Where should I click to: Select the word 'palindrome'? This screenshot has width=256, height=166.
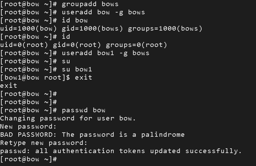click(x=163, y=135)
